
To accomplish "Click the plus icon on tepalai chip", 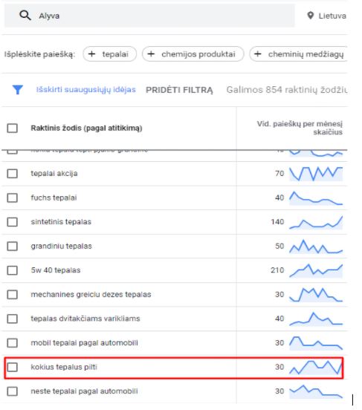I will coord(91,54).
